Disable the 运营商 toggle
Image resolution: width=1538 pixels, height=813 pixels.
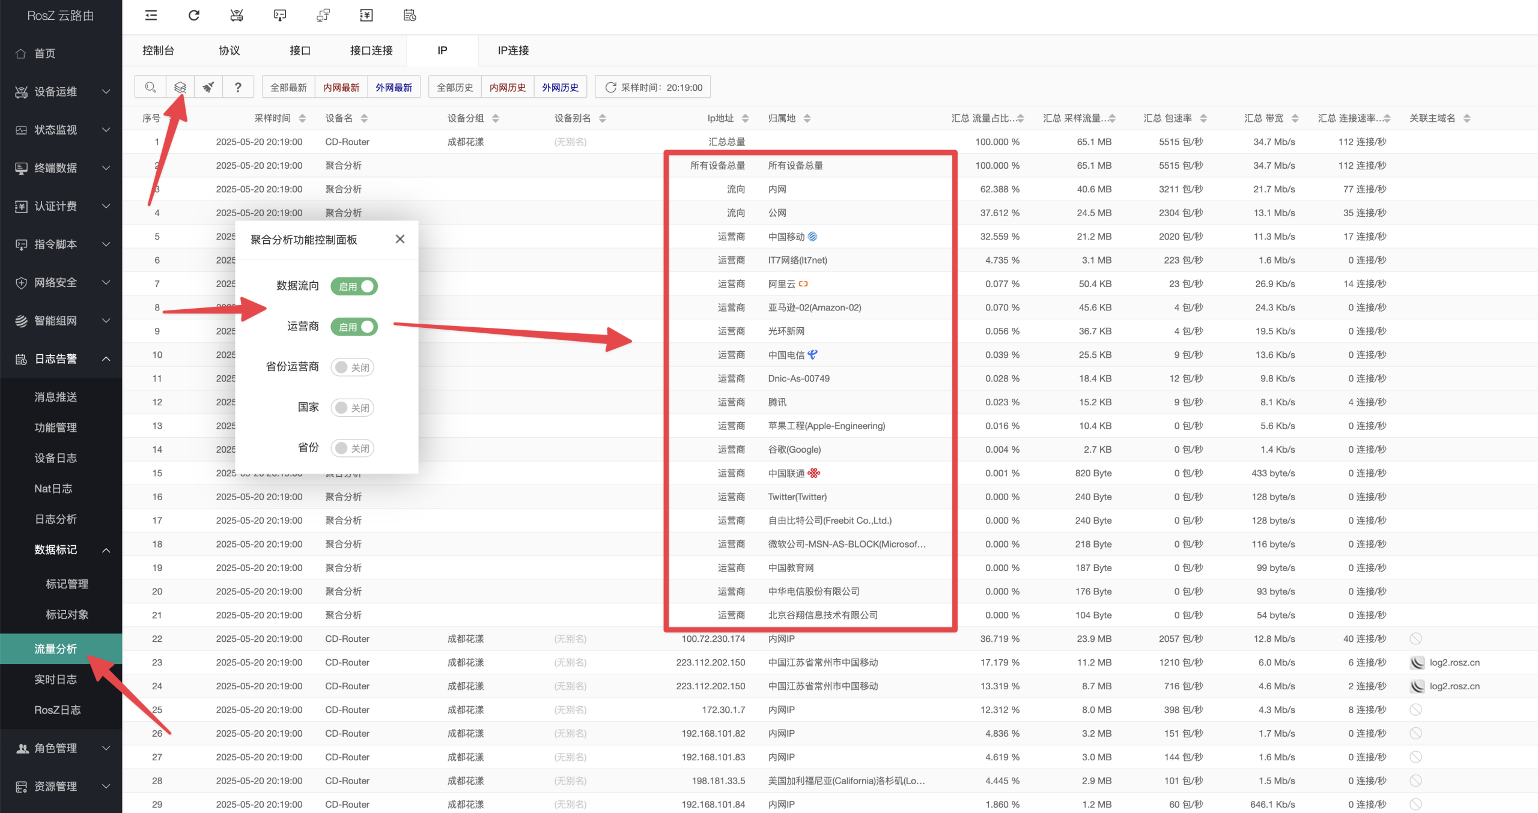tap(354, 327)
